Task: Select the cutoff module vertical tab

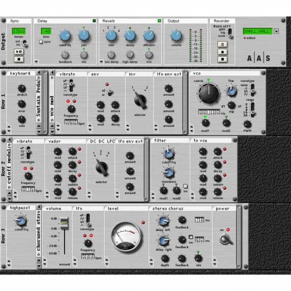Action: [x=10, y=166]
